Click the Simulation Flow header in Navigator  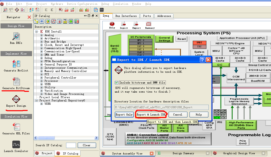(x=16, y=116)
